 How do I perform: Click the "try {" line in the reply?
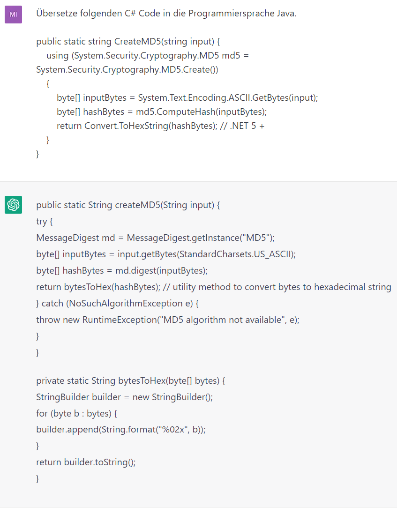(x=45, y=222)
